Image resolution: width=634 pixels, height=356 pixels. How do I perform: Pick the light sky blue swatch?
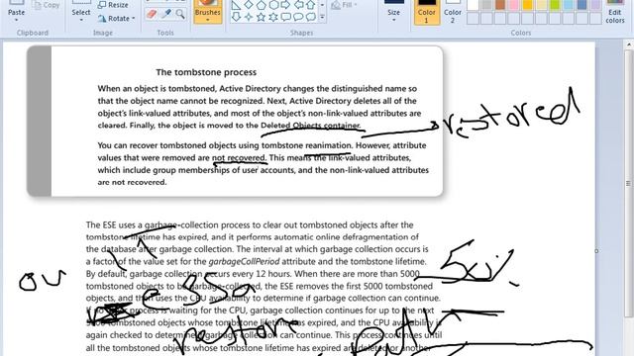click(568, 5)
